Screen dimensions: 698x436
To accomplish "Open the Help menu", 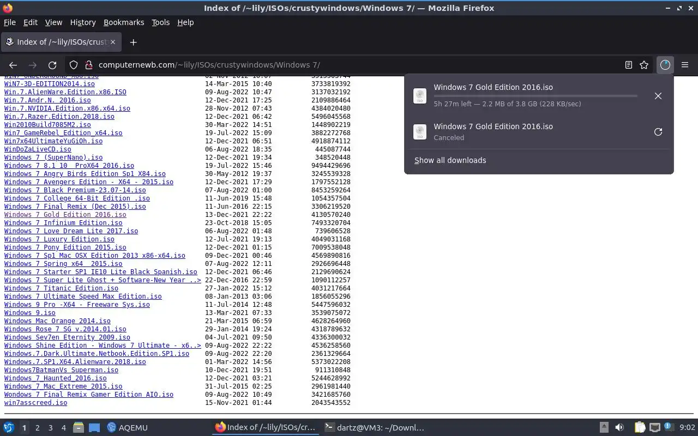I will click(185, 22).
